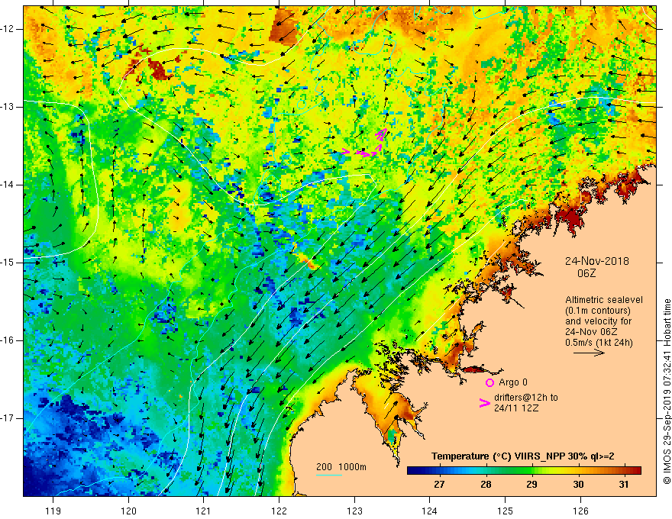Click the color bar tick label 30
This screenshot has height=519, width=672.
(578, 485)
